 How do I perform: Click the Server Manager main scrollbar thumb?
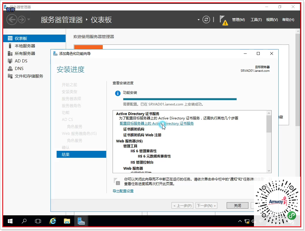coord(297,80)
